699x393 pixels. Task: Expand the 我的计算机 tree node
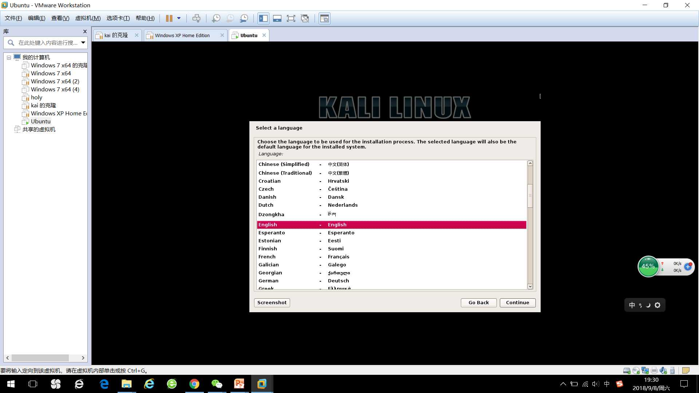point(8,57)
